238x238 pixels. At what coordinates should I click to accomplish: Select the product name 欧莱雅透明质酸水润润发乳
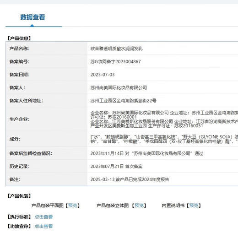(116, 49)
